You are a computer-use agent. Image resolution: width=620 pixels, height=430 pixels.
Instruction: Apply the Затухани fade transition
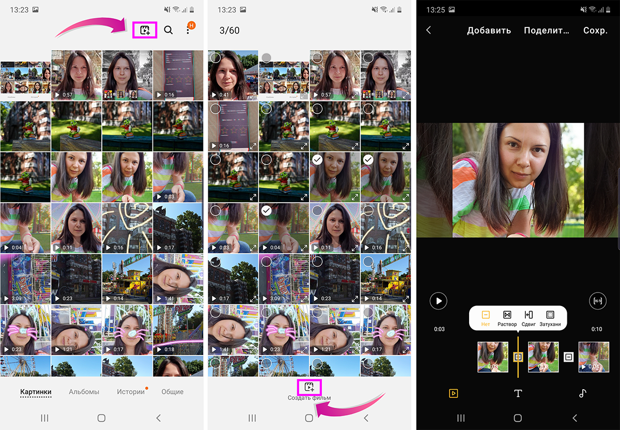[x=550, y=315]
